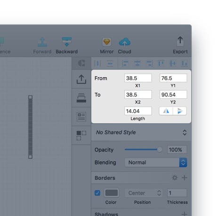Click the Y2 input field
The height and width of the screenshot is (216, 218).
173,95
